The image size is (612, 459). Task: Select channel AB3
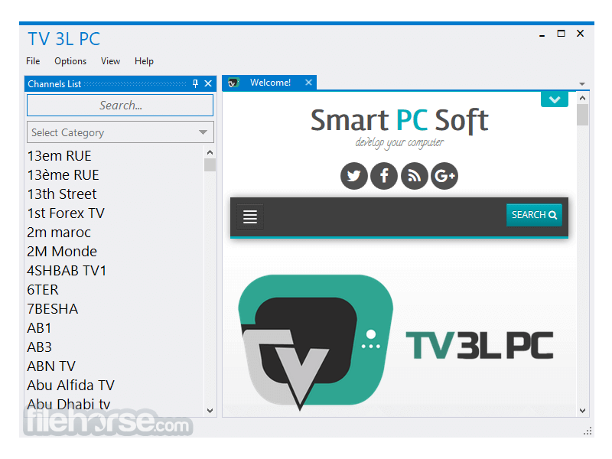tap(40, 347)
